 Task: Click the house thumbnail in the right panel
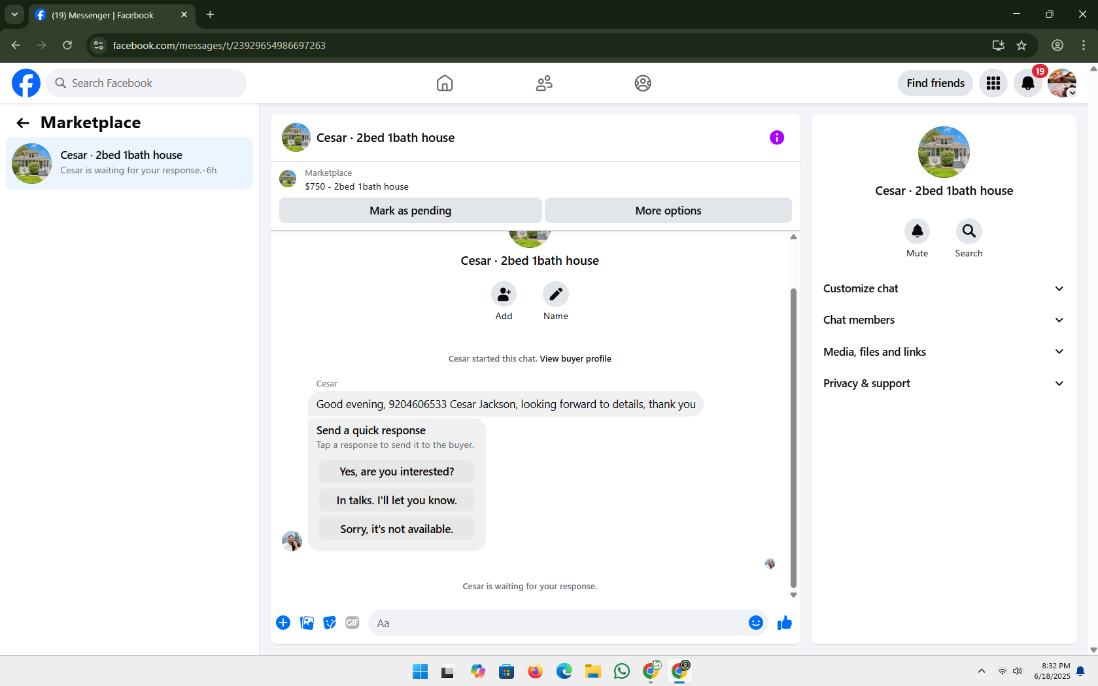click(x=944, y=152)
